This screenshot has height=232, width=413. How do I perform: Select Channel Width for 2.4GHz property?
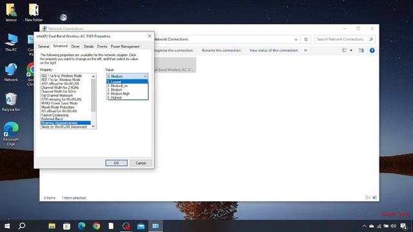66,88
